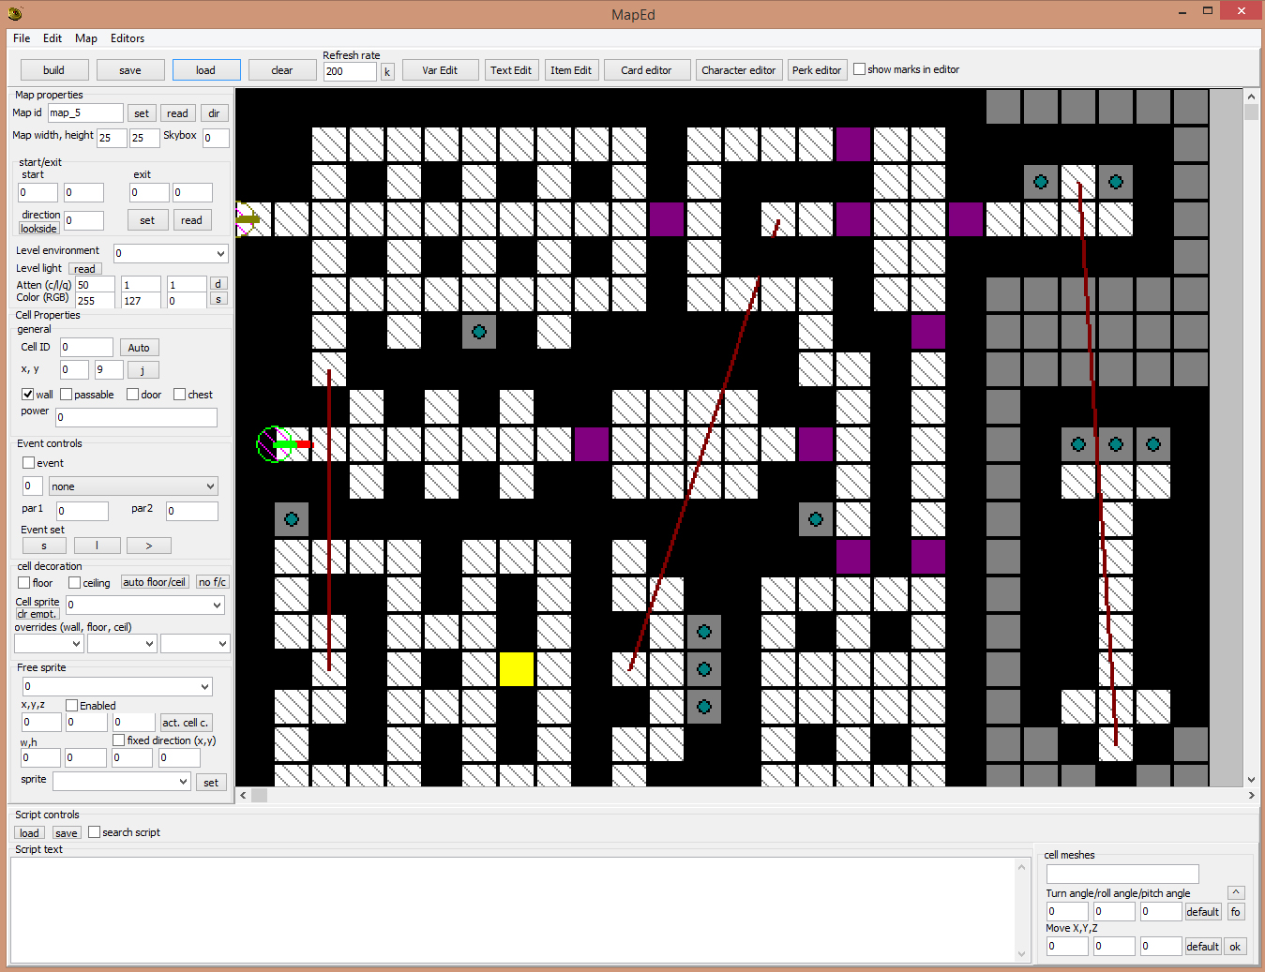Open the File menu
The width and height of the screenshot is (1265, 972).
(x=22, y=38)
